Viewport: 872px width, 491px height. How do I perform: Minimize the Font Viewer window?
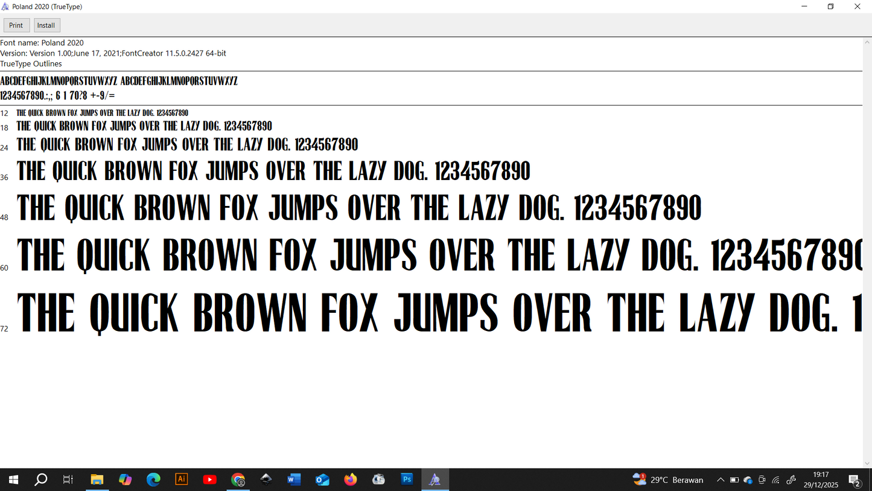coord(804,7)
